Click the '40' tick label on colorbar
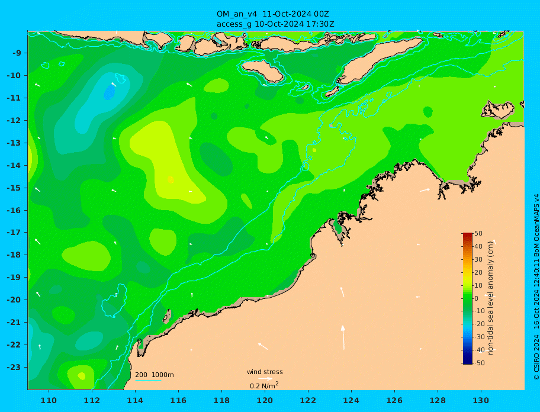The image size is (540, 412). tap(478, 246)
